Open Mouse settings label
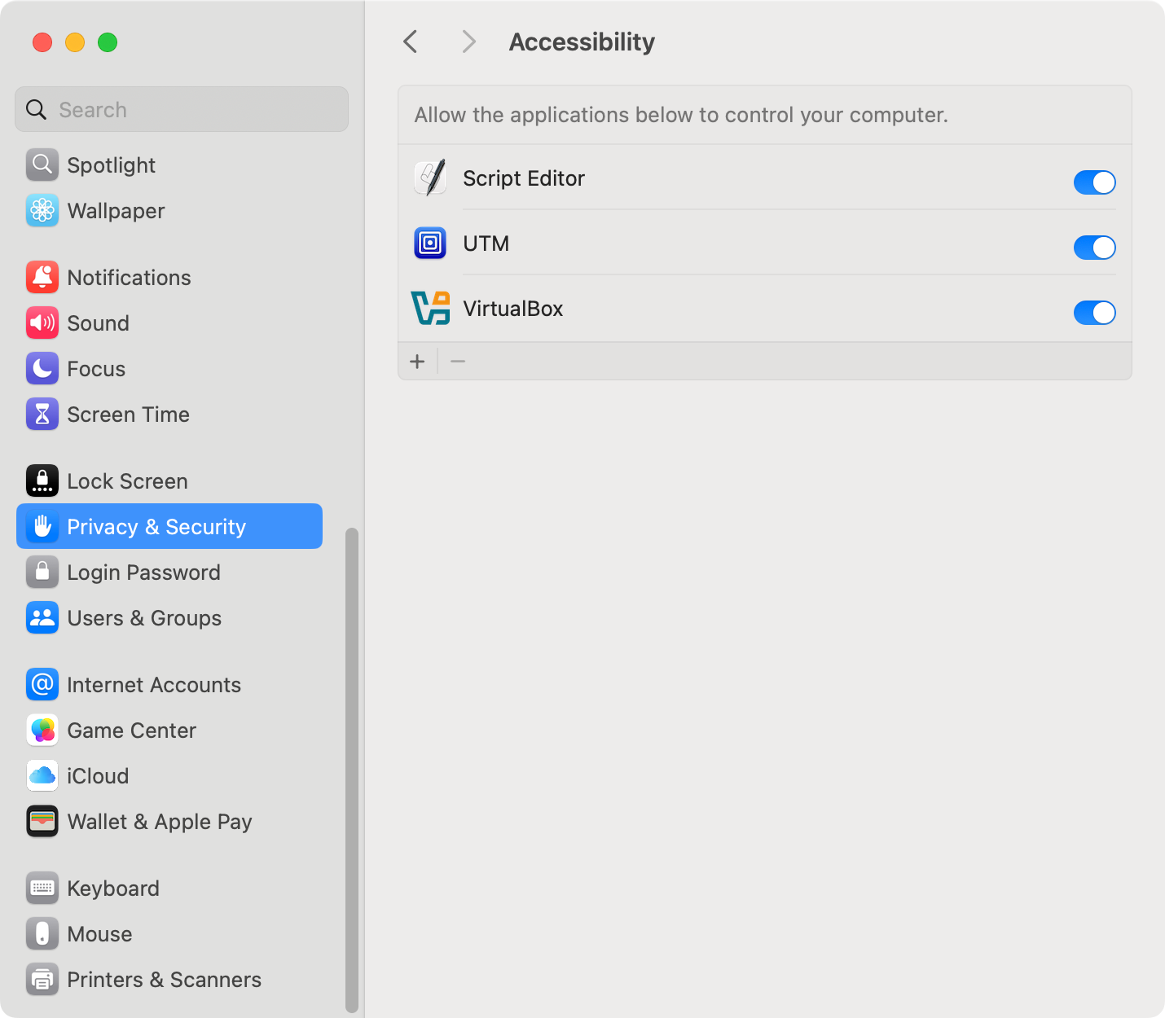1165x1018 pixels. click(99, 934)
